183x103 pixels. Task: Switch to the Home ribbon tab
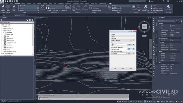[x=7, y=3]
